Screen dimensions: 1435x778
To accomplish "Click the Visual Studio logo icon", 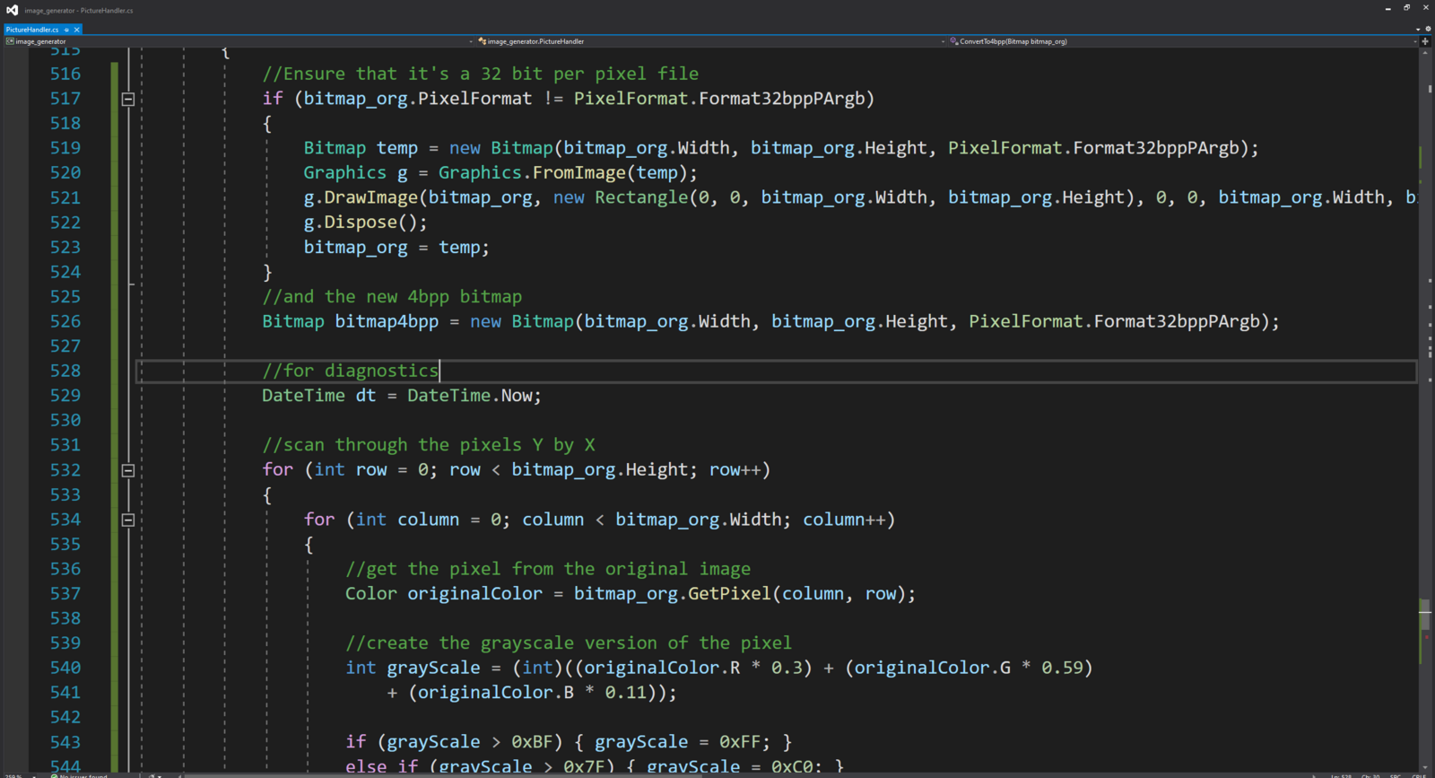I will [12, 10].
